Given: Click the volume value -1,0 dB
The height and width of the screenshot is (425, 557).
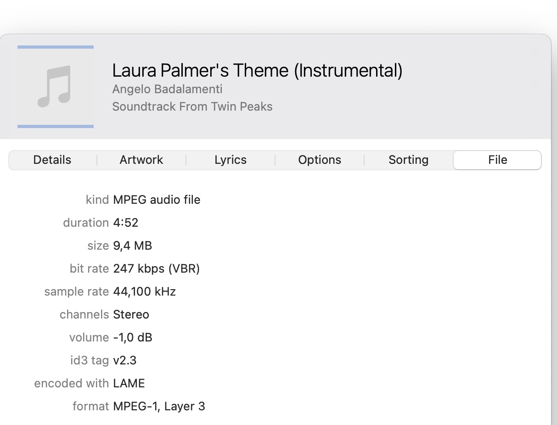Looking at the screenshot, I should [133, 337].
